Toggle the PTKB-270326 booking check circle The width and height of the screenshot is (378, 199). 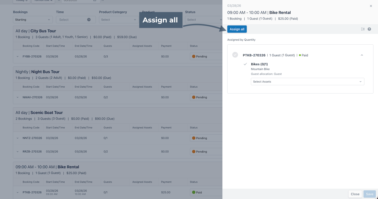tap(235, 55)
